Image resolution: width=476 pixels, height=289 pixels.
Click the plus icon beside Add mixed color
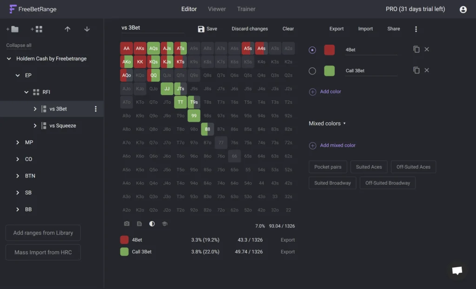312,145
